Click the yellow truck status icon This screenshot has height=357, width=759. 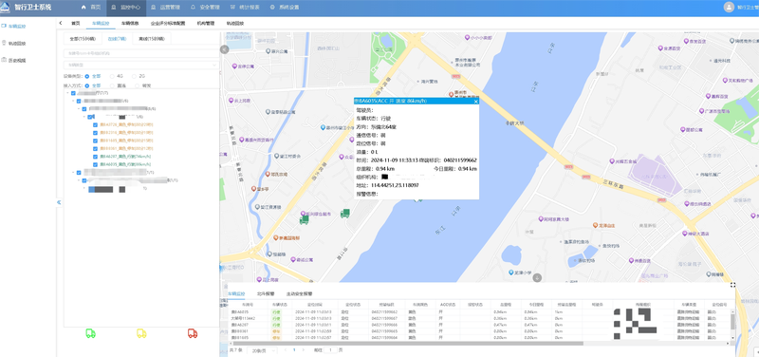[x=141, y=333]
